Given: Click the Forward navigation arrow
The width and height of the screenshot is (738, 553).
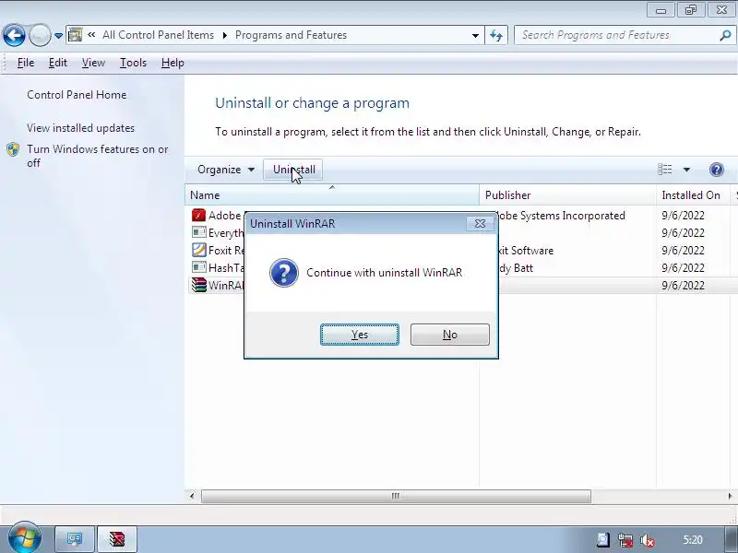Looking at the screenshot, I should [40, 35].
